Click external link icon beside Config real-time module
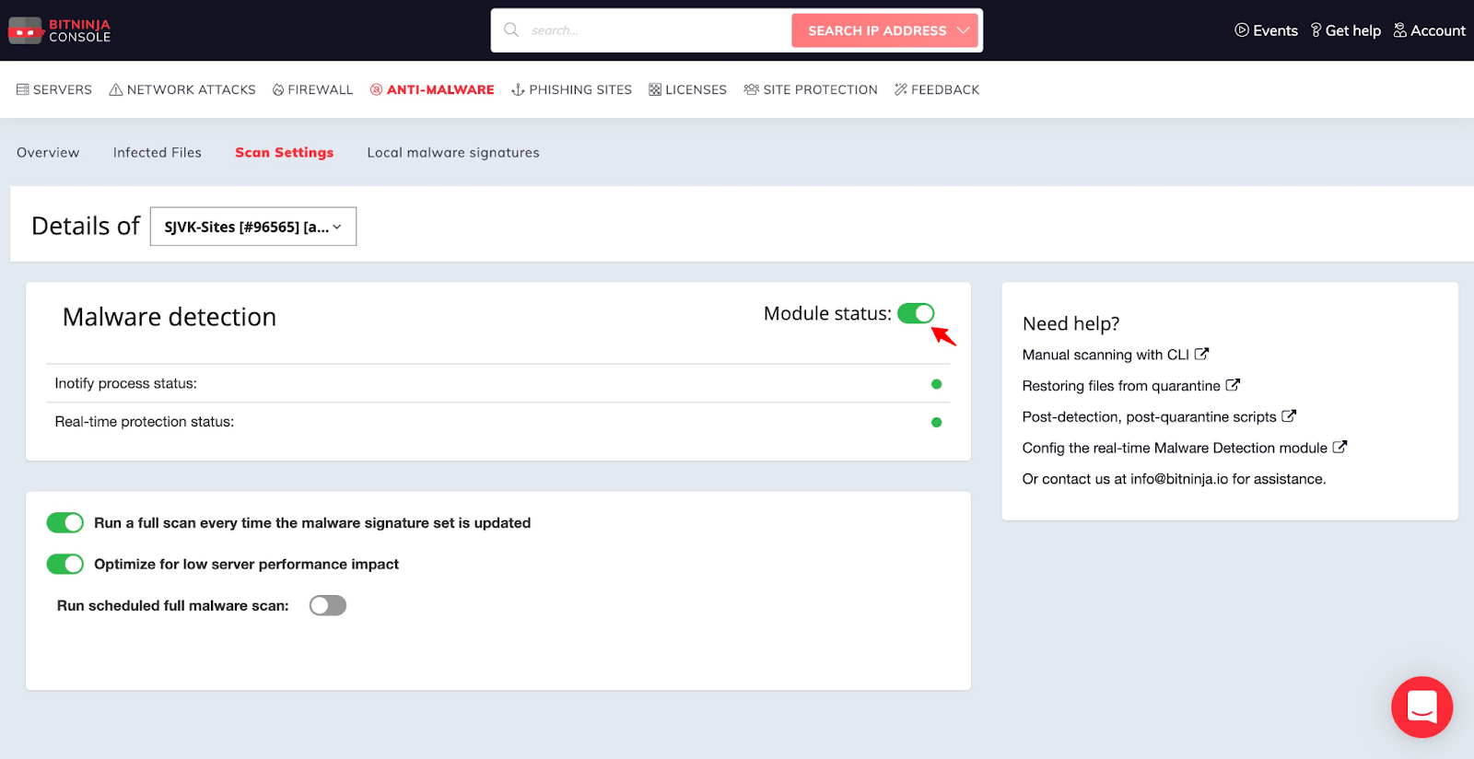Image resolution: width=1474 pixels, height=759 pixels. pos(1339,447)
